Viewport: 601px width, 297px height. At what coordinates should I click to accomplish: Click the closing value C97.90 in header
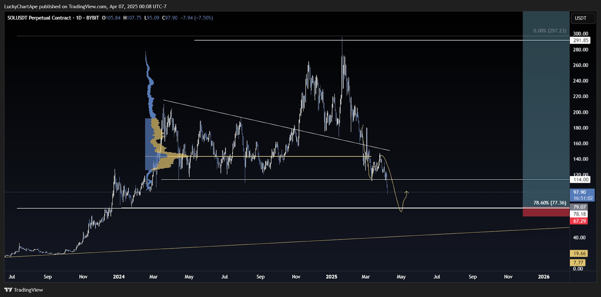(x=170, y=18)
